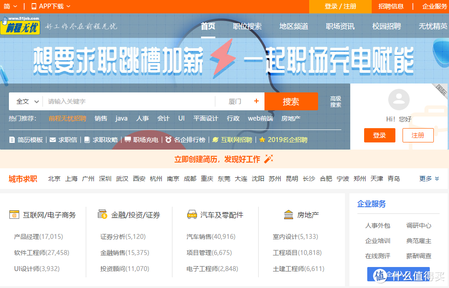Click the phone icon beside APP下载
449x288 pixels.
point(34,6)
